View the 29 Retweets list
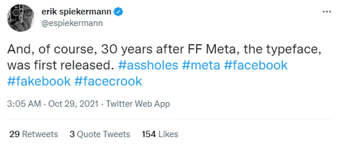 tap(33, 134)
